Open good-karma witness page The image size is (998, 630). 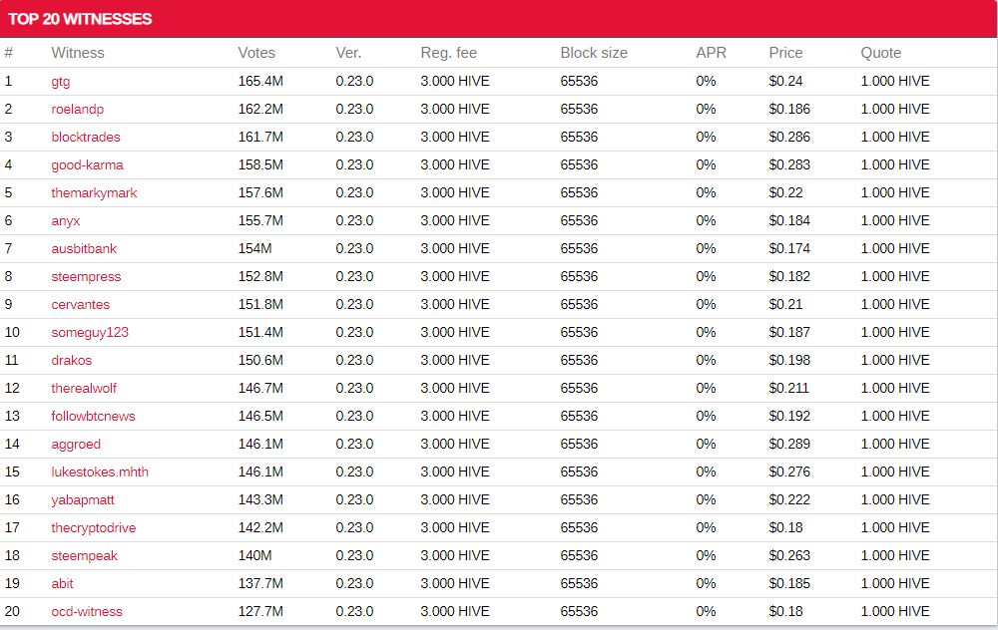(87, 165)
